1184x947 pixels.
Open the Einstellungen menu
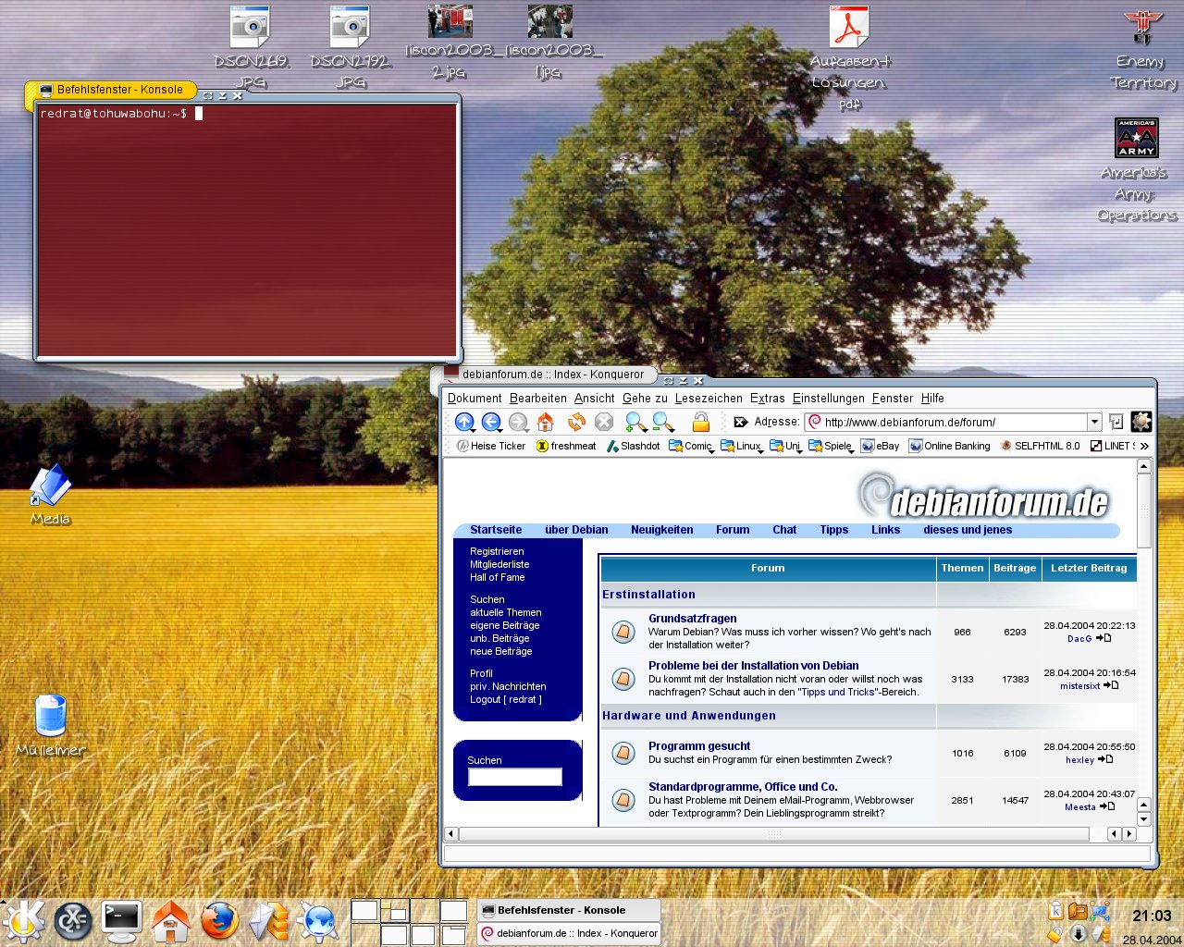828,399
